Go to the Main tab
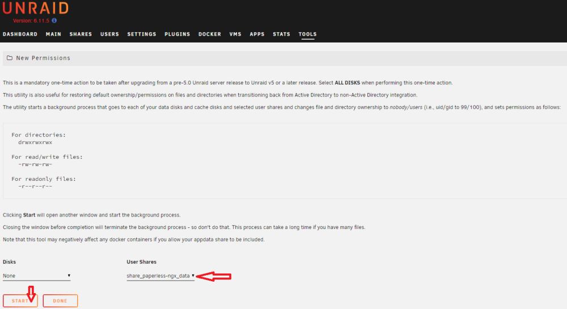The height and width of the screenshot is (309, 567). (53, 34)
